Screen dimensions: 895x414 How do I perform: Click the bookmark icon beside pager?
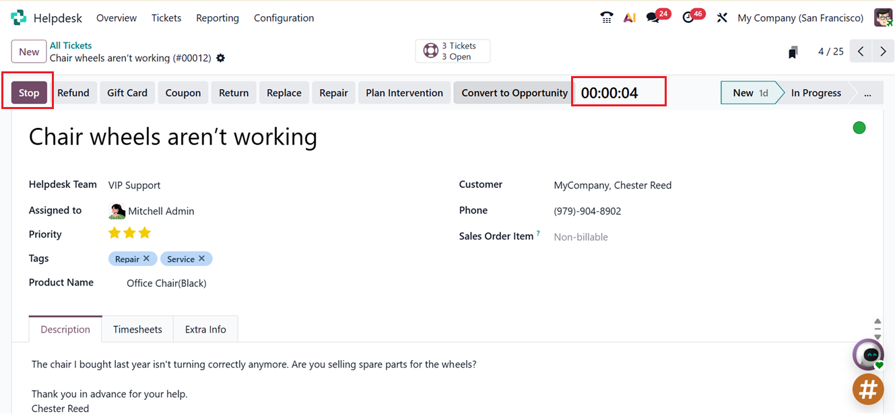[793, 52]
